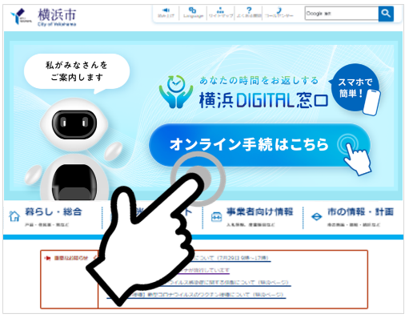Screen dimensions: 409x318
Task: Click the diamond icon beside 市の情報・計画
Action: tap(316, 217)
